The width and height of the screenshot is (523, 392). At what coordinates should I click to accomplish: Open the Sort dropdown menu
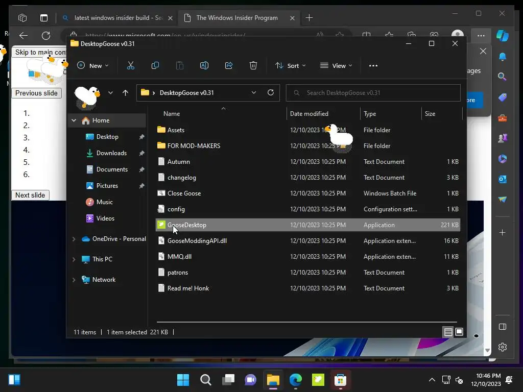(x=291, y=66)
